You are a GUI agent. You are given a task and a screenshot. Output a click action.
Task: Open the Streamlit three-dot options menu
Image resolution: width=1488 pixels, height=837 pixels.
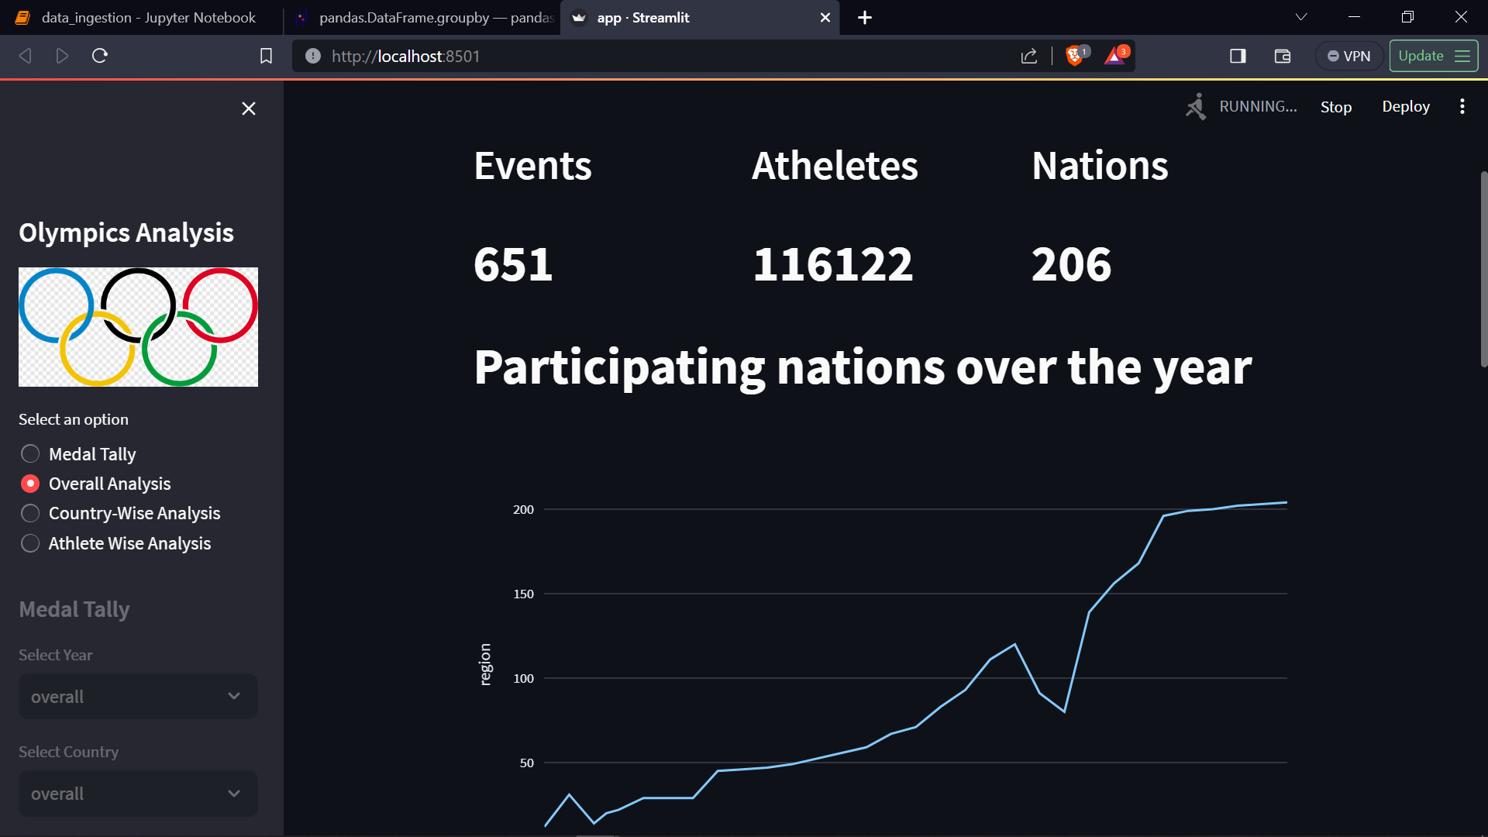click(x=1462, y=106)
